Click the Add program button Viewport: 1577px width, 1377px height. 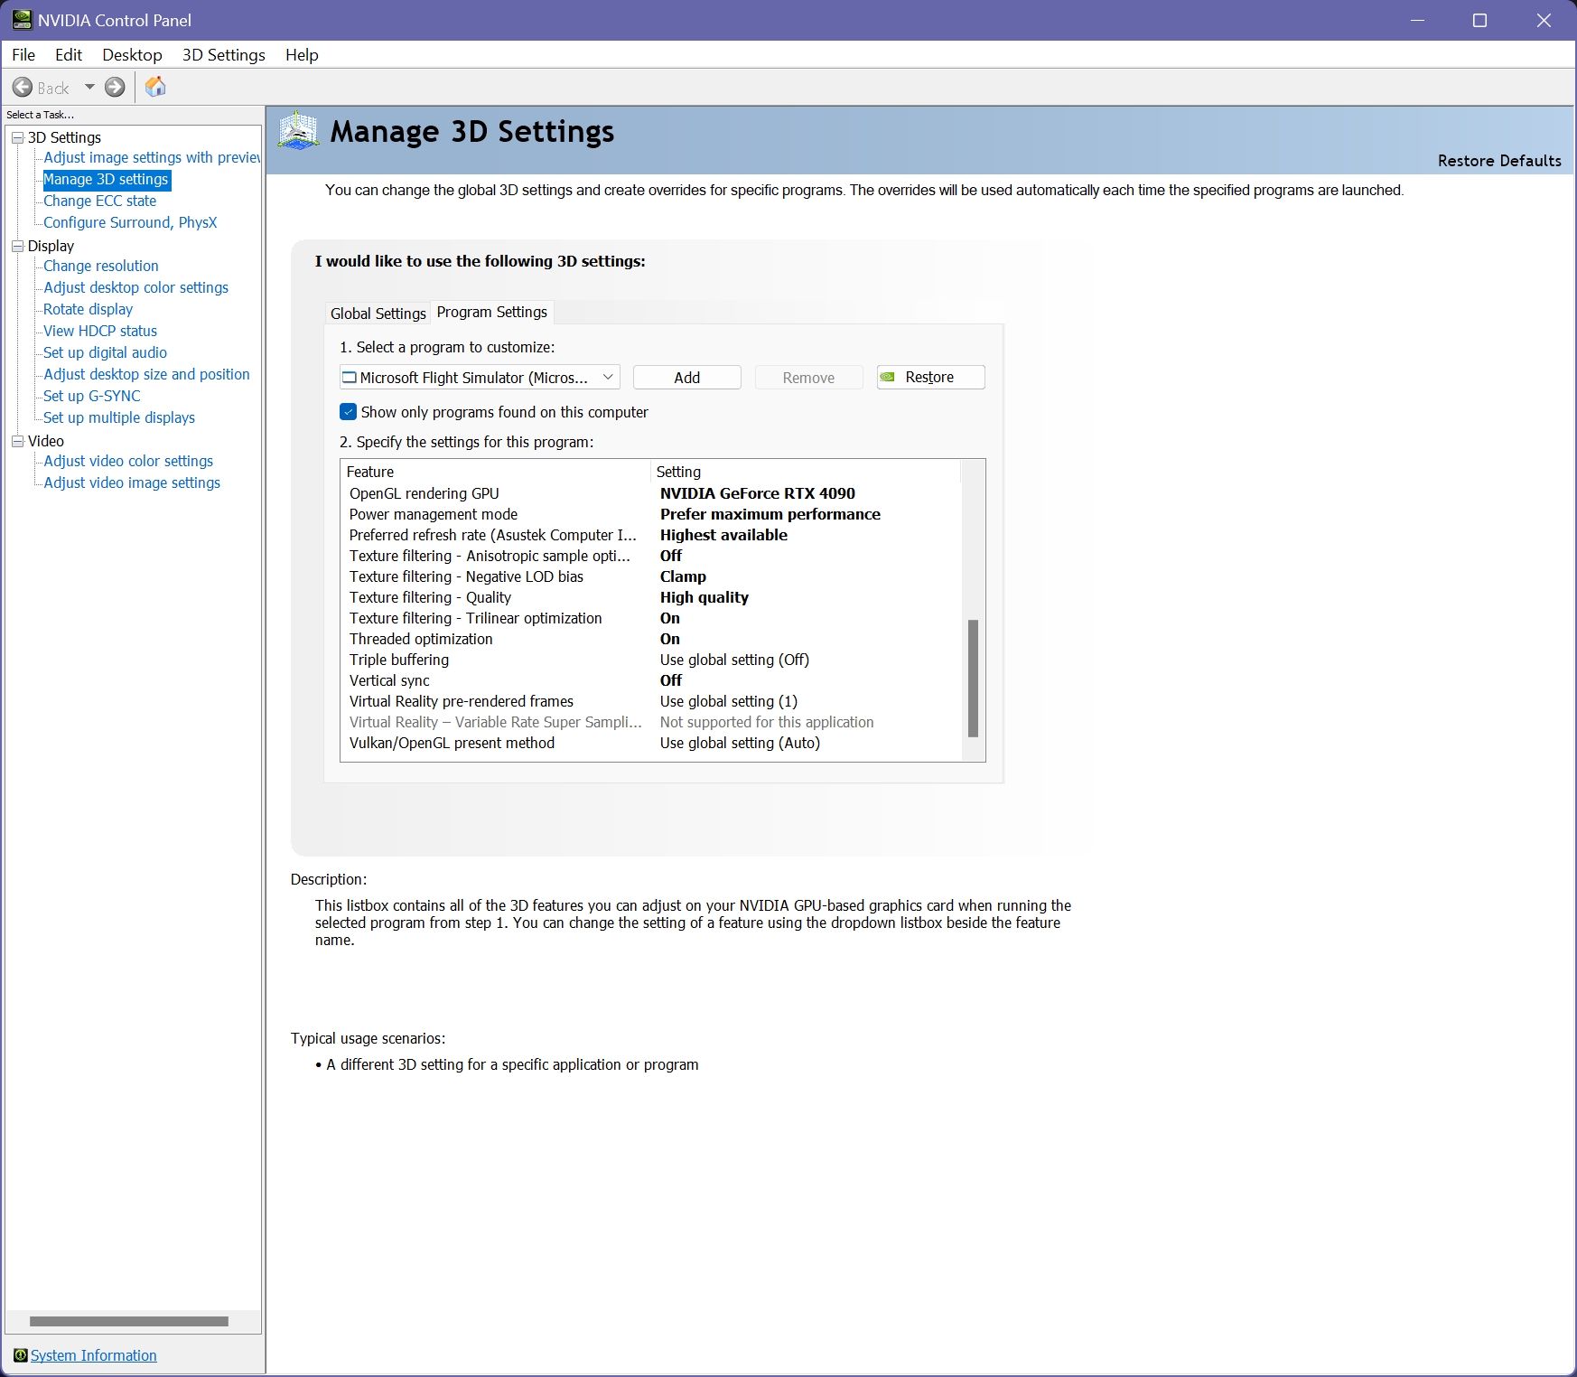(686, 378)
